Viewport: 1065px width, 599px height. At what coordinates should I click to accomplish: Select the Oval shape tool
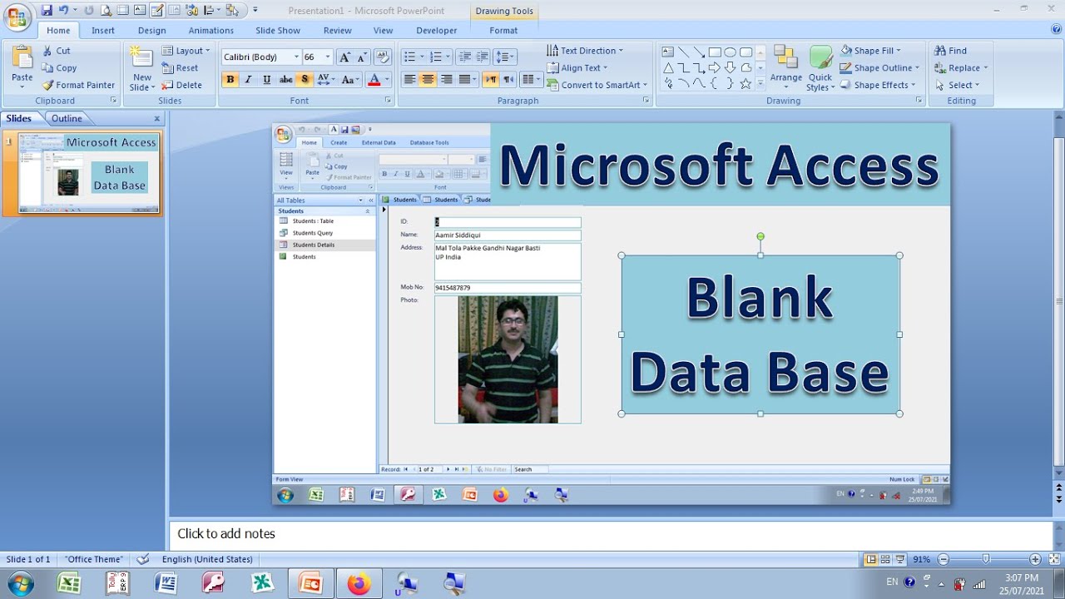coord(730,52)
